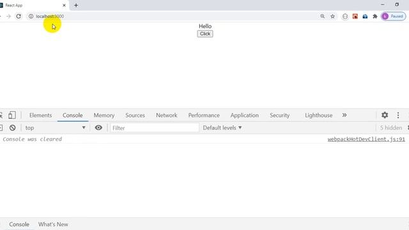Image resolution: width=409 pixels, height=230 pixels.
Task: Open the circular face extension icon
Action: pos(345,17)
